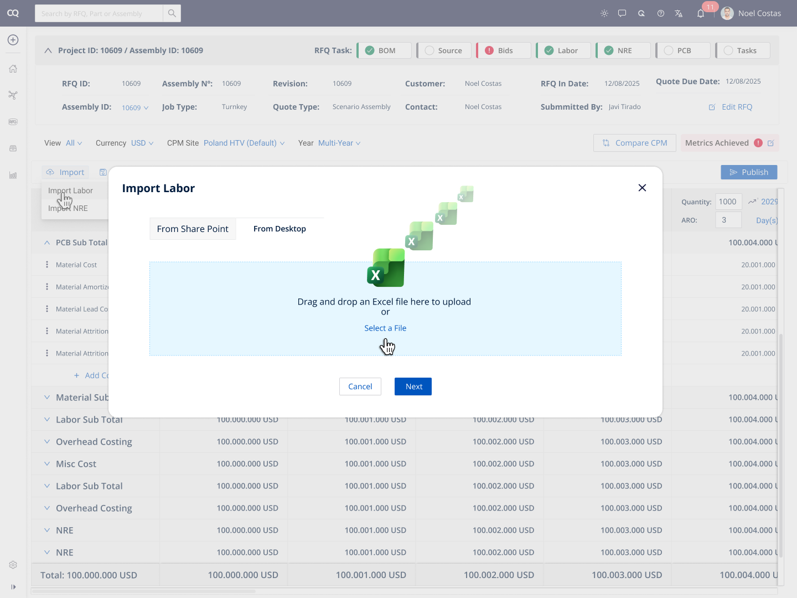
Task: Open the sidebar icon below RFQ
Action: [x=13, y=148]
